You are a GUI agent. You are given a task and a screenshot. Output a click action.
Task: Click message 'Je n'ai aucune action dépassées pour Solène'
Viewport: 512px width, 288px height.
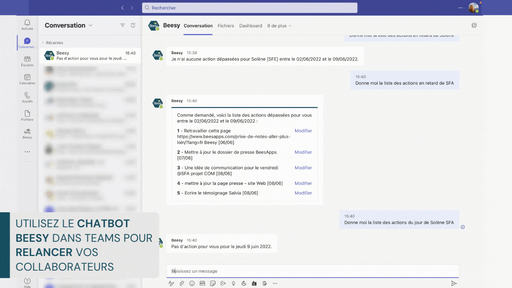coord(265,59)
